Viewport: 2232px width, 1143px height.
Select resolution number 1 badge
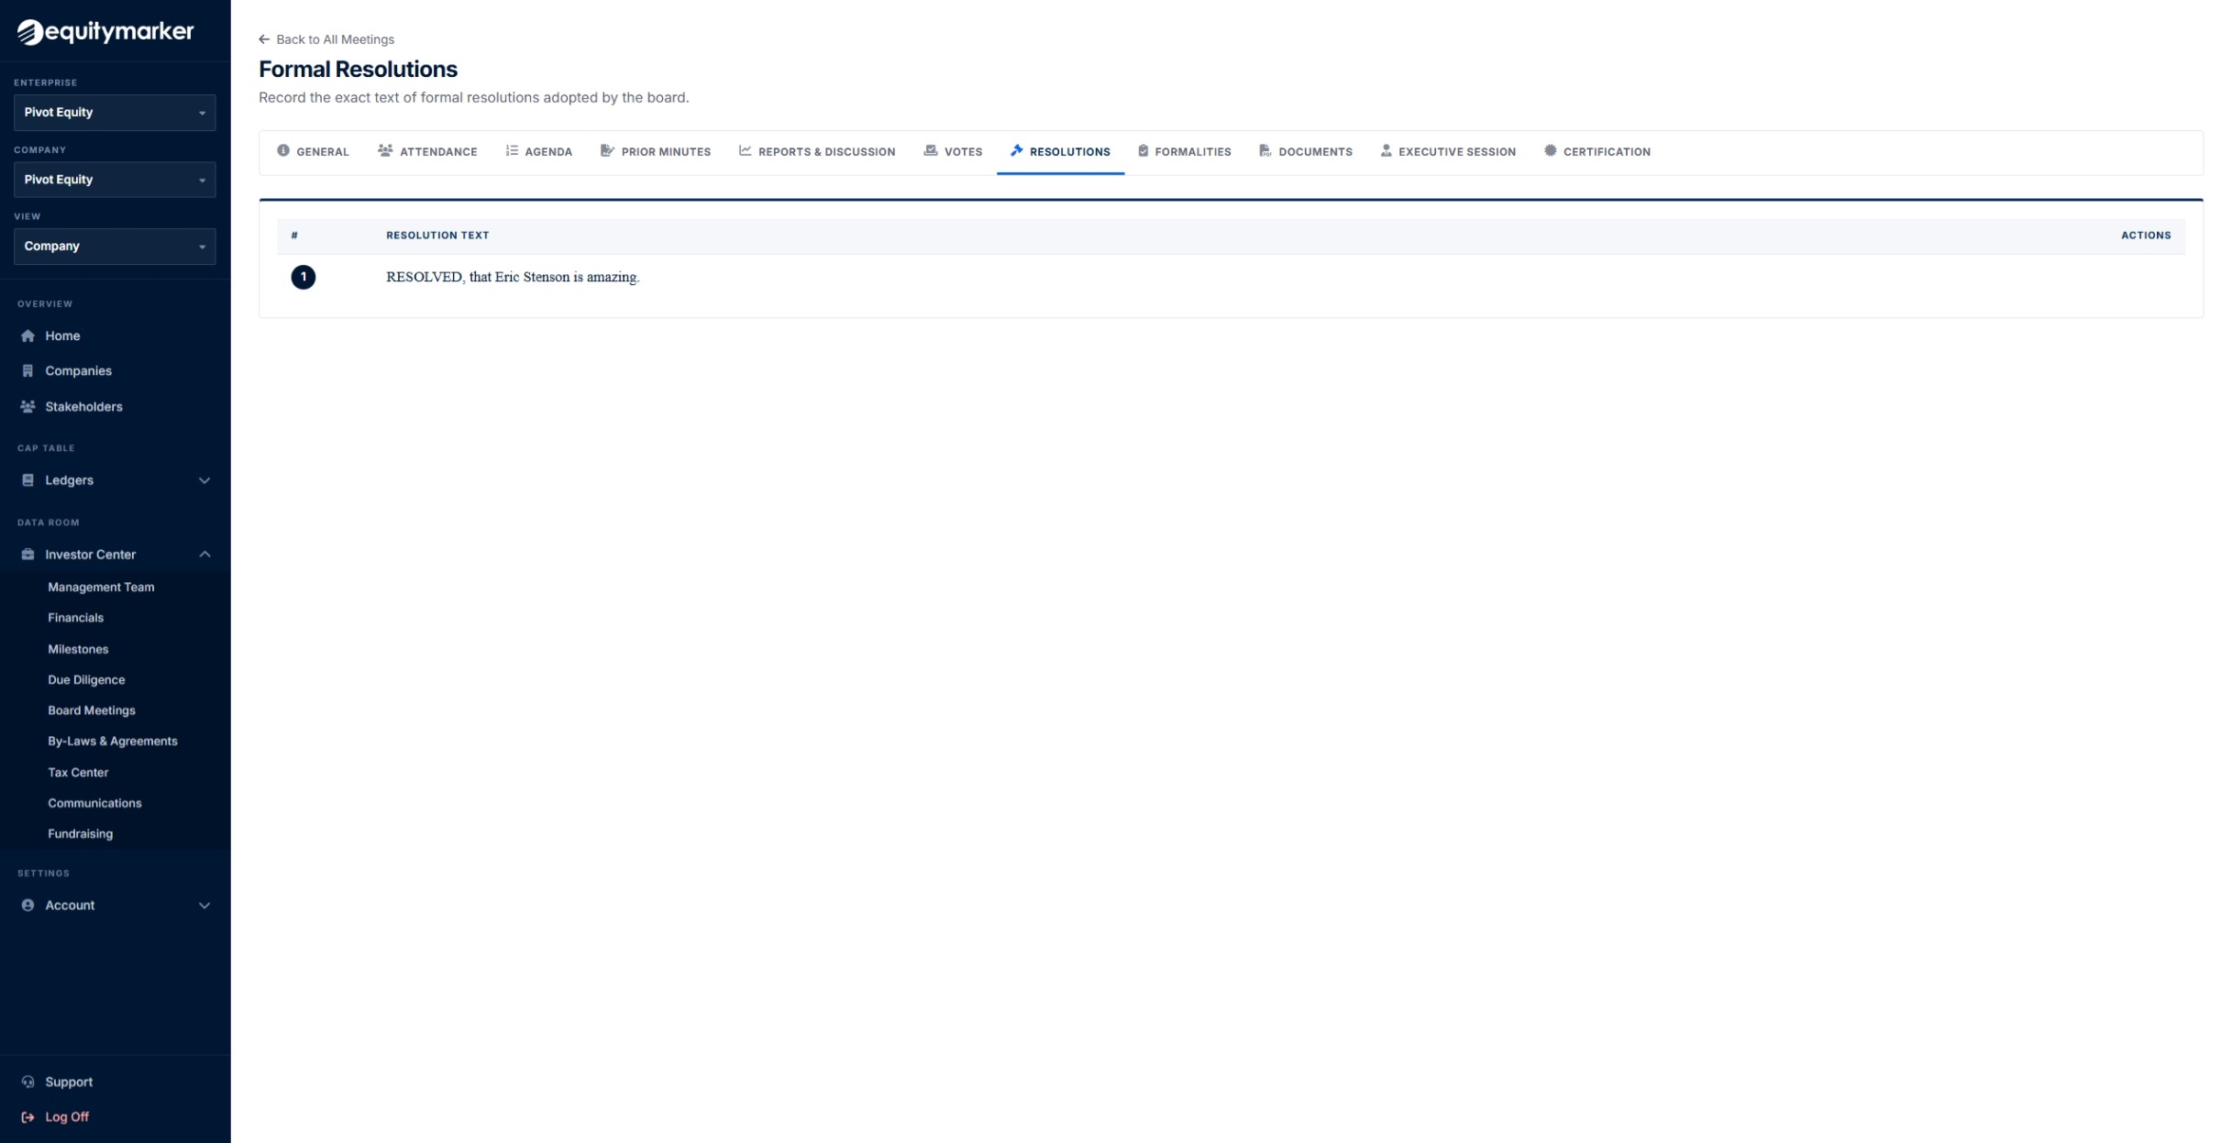tap(304, 277)
